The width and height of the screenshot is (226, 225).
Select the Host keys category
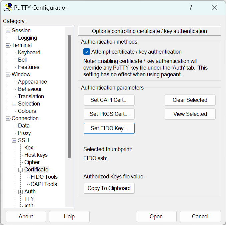(36, 155)
